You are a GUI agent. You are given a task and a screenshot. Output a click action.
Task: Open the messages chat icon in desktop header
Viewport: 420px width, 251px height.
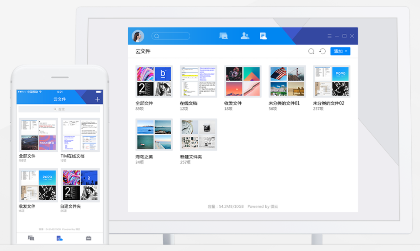(223, 36)
